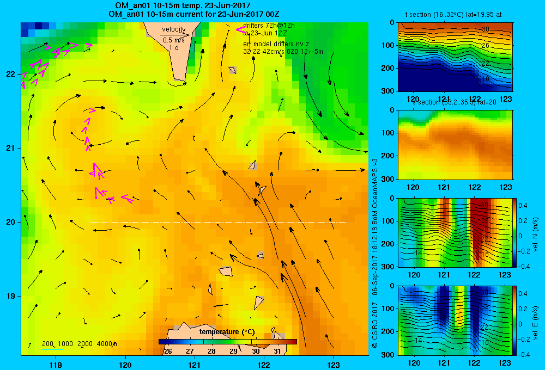Click the main map temperature colorbar
The width and height of the screenshot is (545, 370).
228,342
